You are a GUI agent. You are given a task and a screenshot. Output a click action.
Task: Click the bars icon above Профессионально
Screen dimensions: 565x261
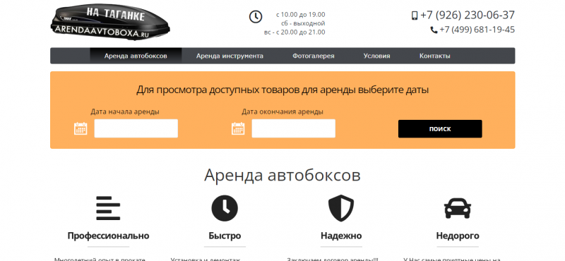(x=108, y=208)
